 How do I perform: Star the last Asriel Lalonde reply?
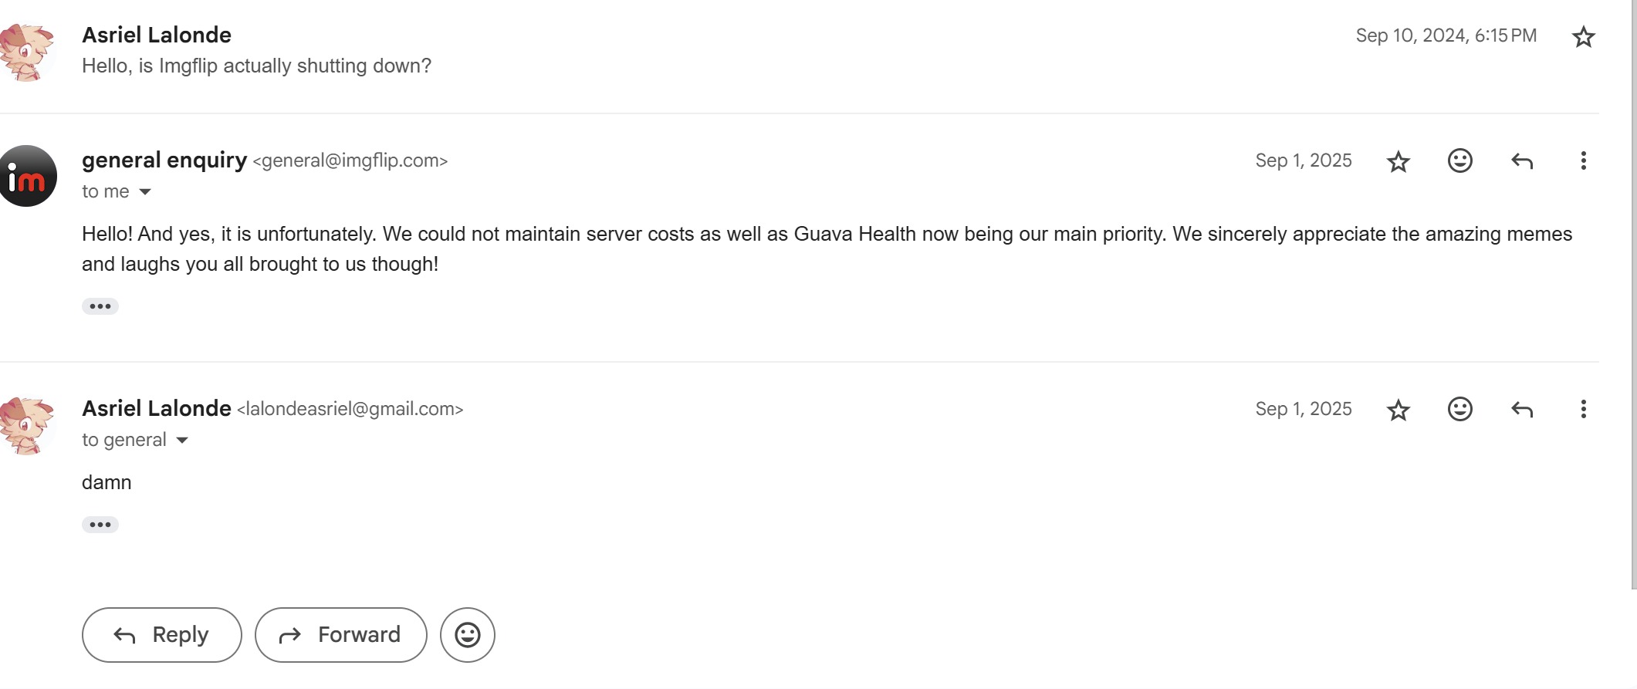coord(1398,410)
